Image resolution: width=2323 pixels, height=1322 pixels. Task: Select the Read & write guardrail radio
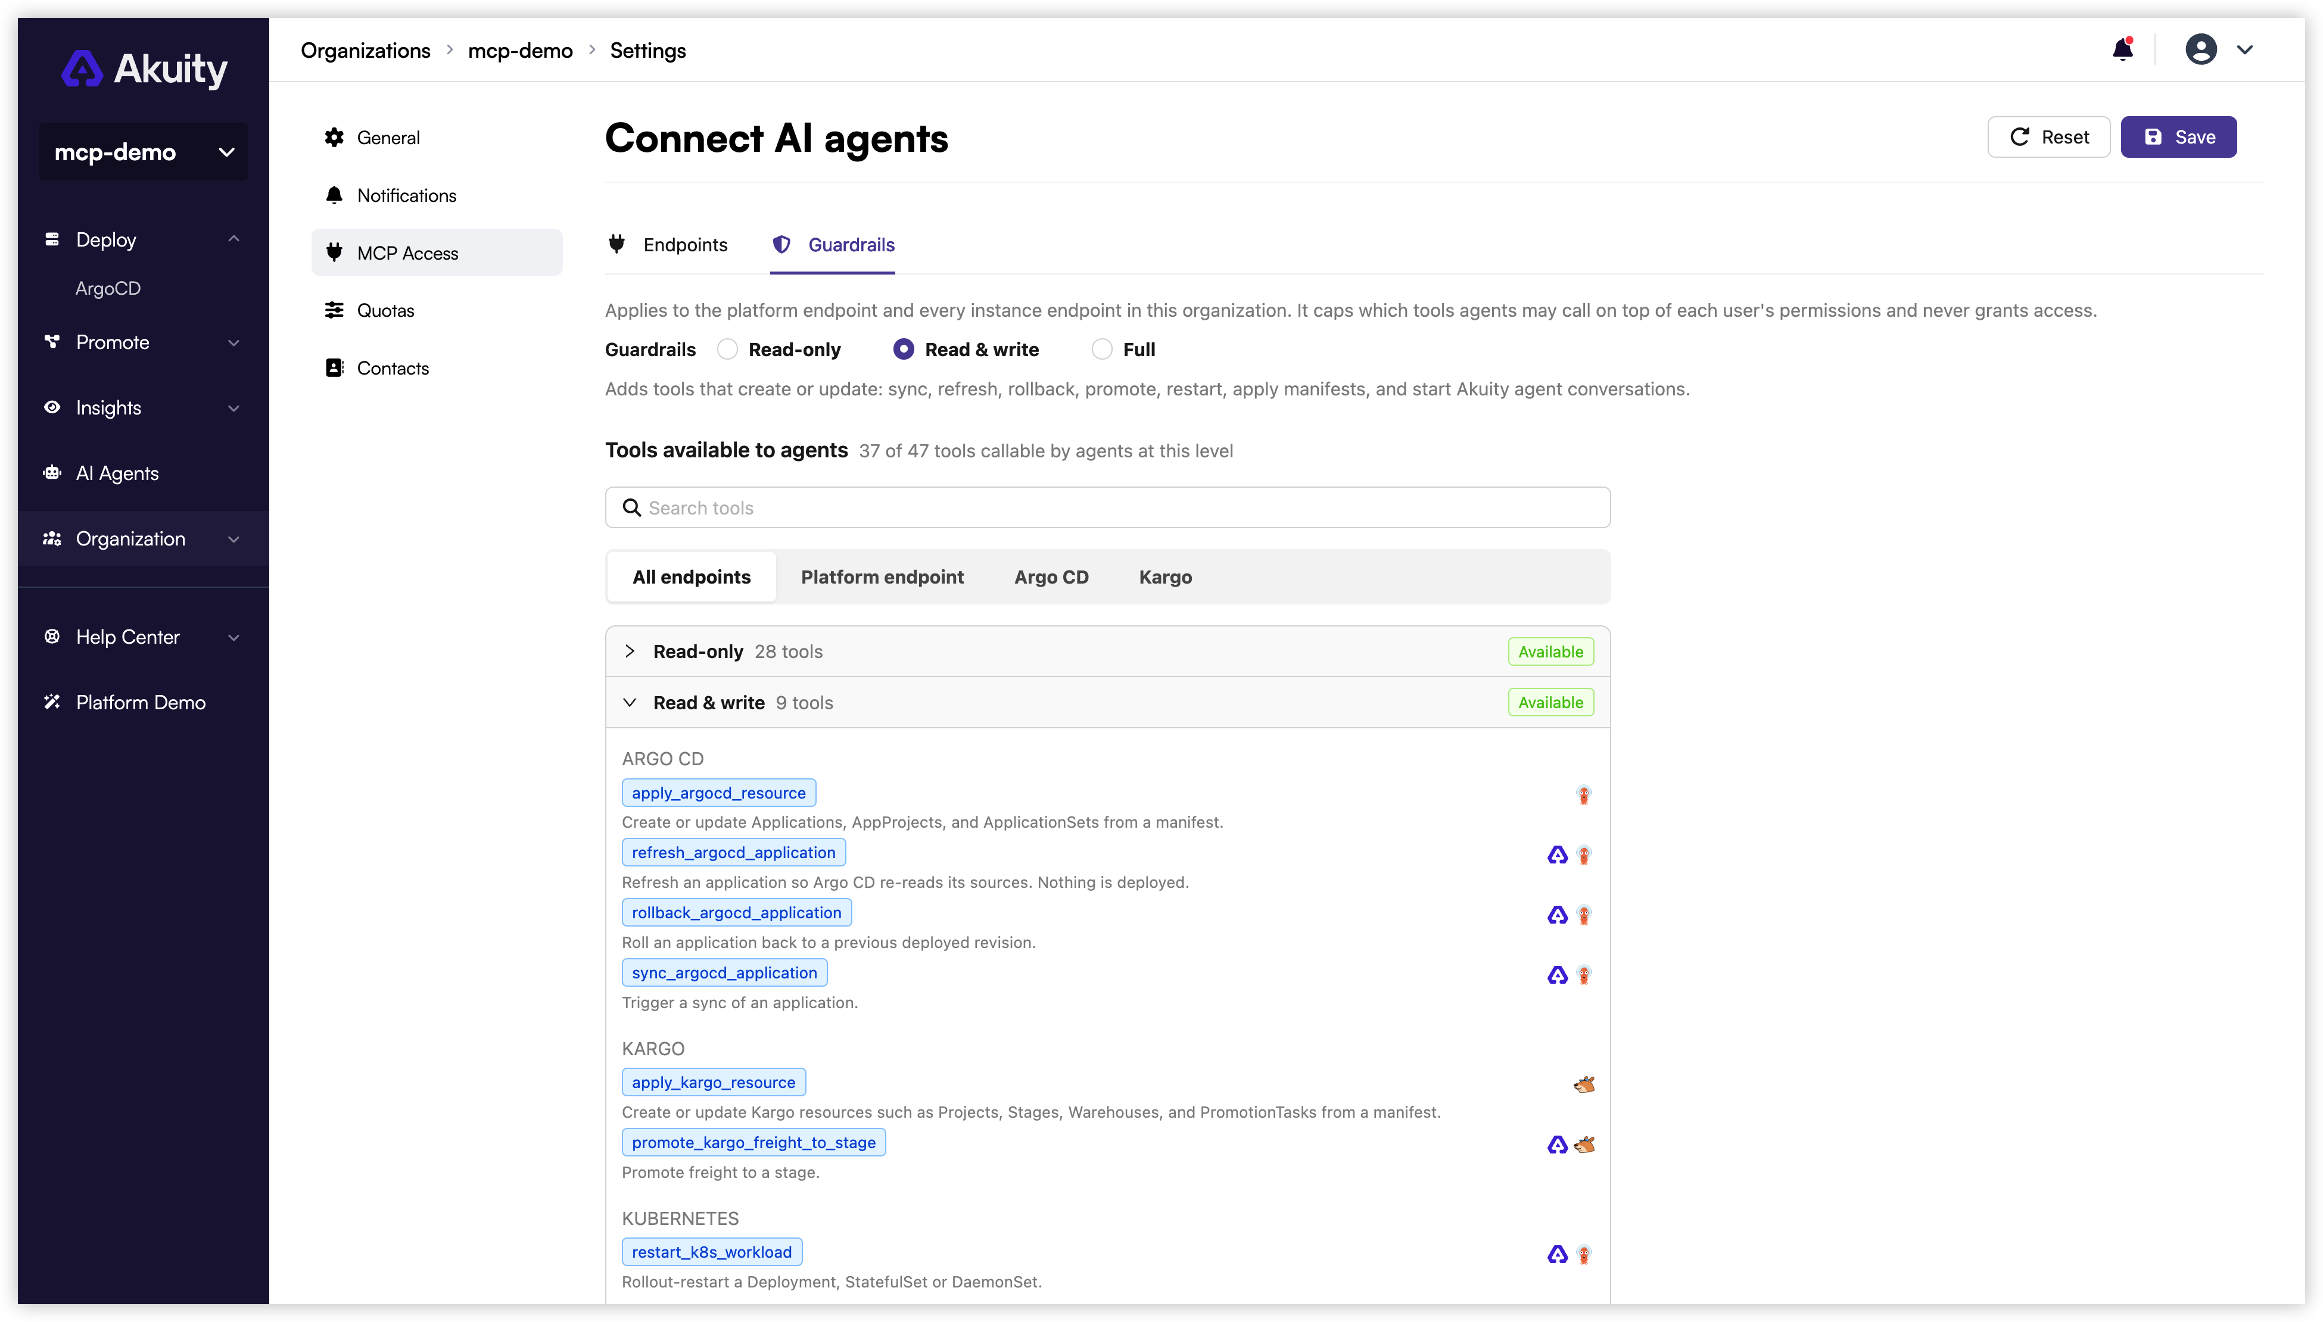[904, 350]
